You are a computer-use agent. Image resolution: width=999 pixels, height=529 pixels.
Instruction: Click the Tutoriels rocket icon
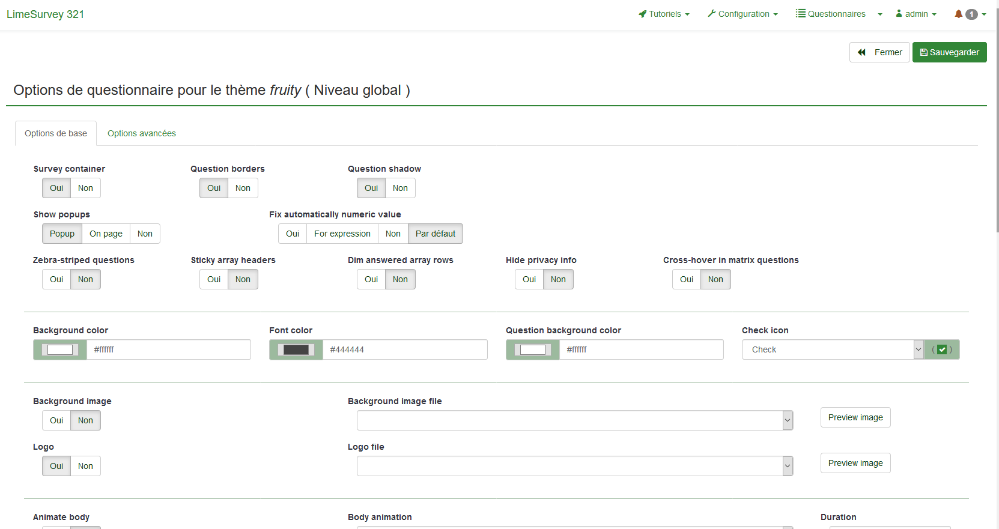pyautogui.click(x=642, y=14)
